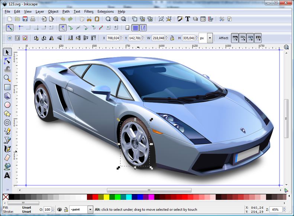Choose the Pencil freehand tool
The image size is (294, 216).
tap(7, 131)
